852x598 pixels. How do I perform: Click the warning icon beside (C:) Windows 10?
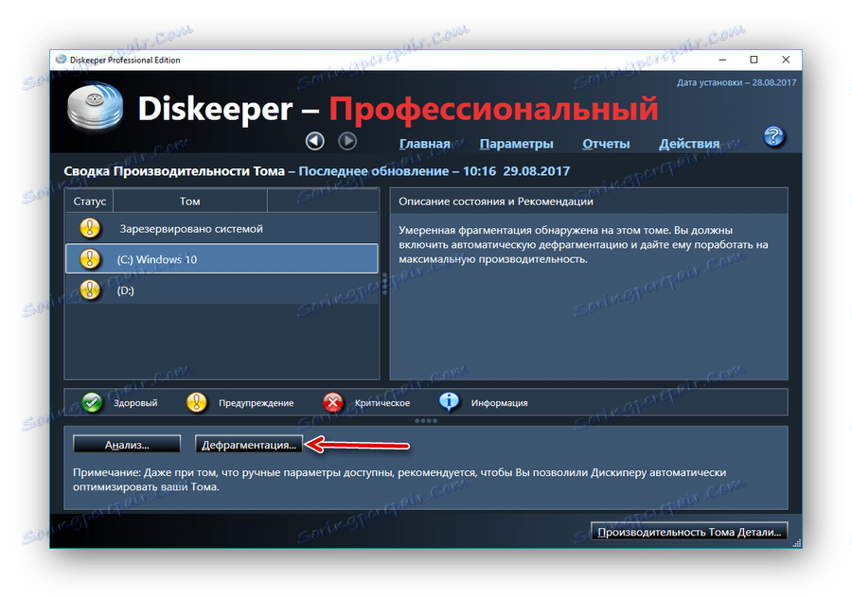[x=90, y=258]
